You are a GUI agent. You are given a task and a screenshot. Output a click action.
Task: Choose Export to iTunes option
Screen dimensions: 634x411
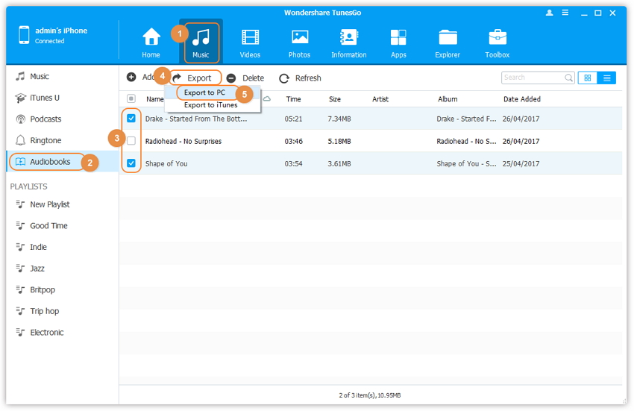pos(210,105)
